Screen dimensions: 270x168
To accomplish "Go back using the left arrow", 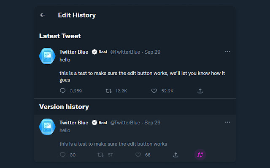I will pyautogui.click(x=43, y=15).
